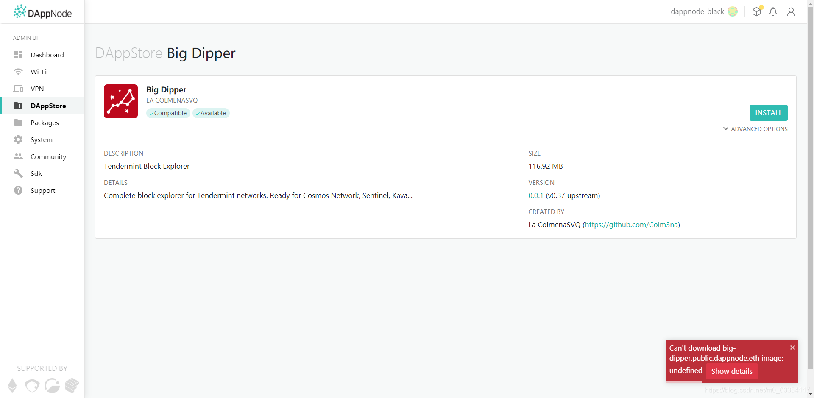Open the Dashboard grid icon
Screen dimensions: 814x398
point(18,55)
